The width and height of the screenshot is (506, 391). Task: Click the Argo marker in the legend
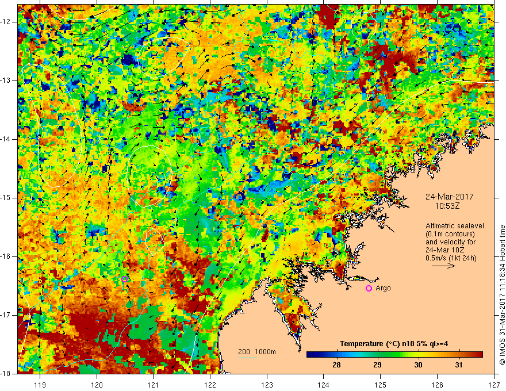pyautogui.click(x=369, y=289)
